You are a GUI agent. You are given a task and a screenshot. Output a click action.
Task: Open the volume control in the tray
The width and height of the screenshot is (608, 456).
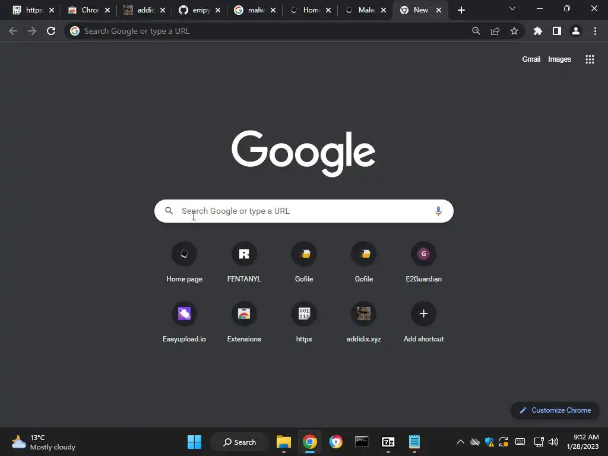point(553,442)
